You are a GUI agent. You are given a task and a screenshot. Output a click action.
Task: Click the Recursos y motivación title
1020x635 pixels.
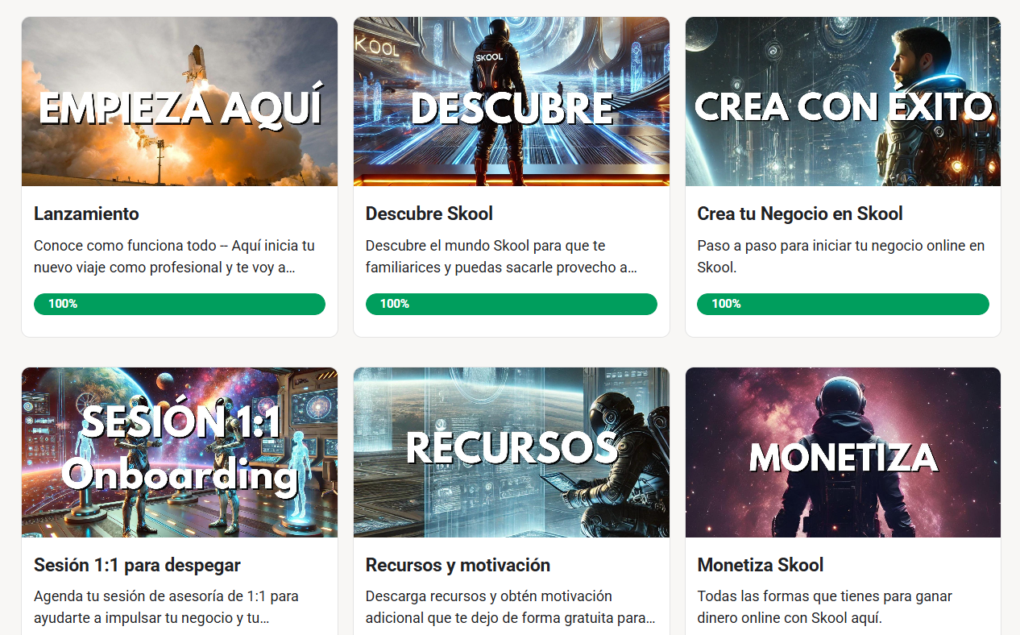point(458,565)
